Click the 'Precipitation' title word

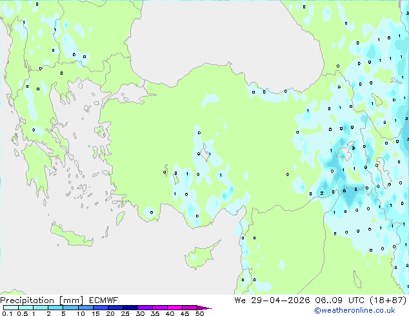point(27,301)
